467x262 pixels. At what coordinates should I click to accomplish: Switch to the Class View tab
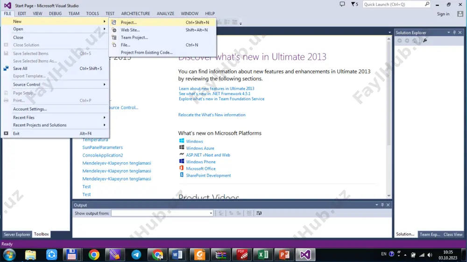[x=453, y=234]
